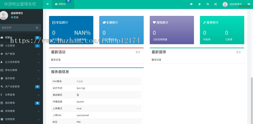Click into the 搜索菜单 search field
The width and height of the screenshot is (253, 124).
click(x=18, y=28)
